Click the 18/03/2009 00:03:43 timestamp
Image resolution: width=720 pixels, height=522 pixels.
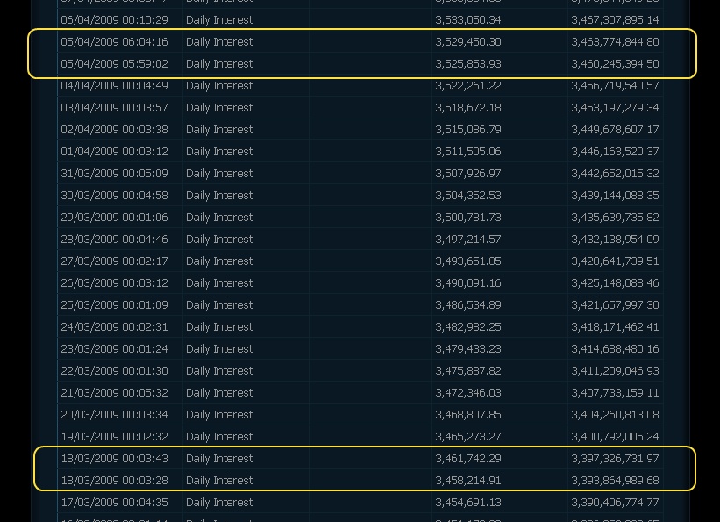114,459
